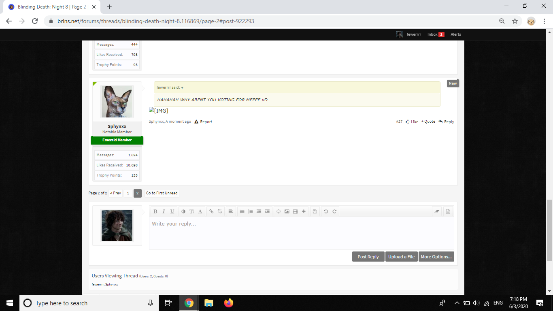Click the Post Reply button
The height and width of the screenshot is (311, 553).
[368, 257]
